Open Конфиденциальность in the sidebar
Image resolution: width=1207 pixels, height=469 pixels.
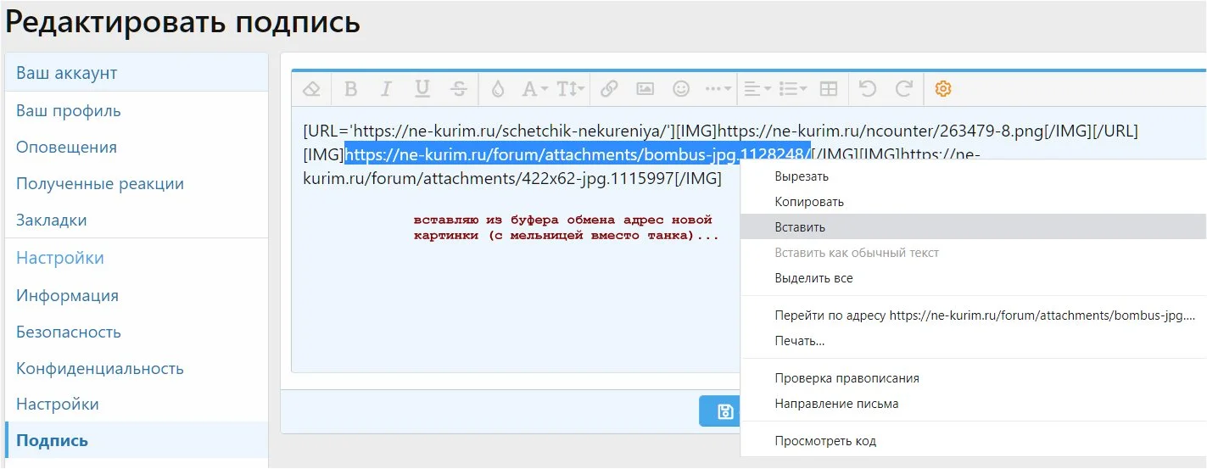coord(137,369)
